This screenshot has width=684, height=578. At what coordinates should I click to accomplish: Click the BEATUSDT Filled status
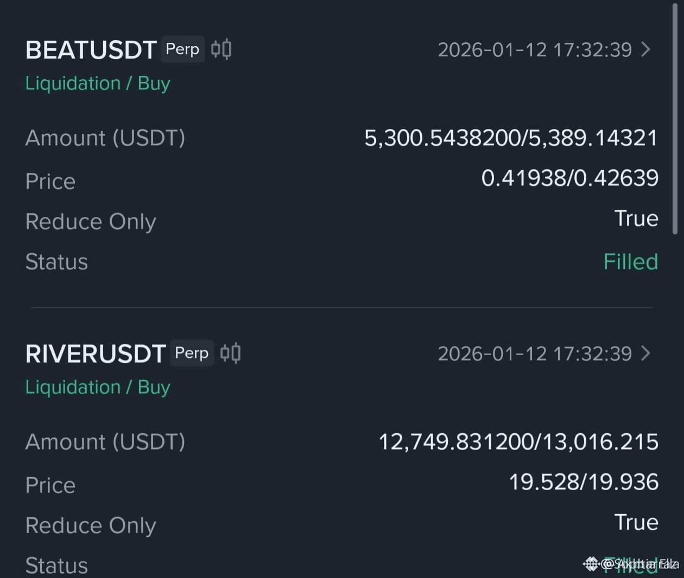pyautogui.click(x=630, y=262)
